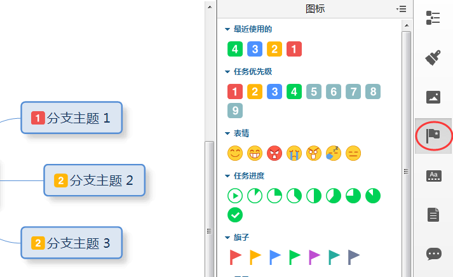
Task: Insert the crying face emoticon
Action: (294, 153)
